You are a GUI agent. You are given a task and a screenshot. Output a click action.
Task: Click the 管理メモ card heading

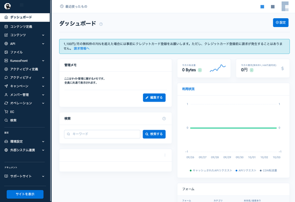click(70, 65)
